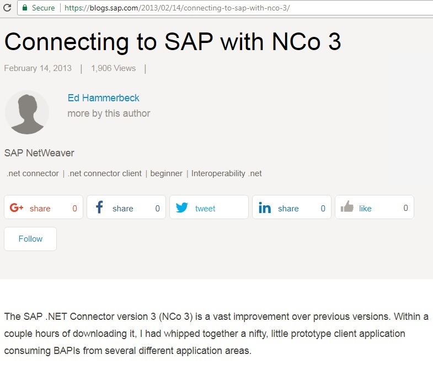Click the green secure padlock icon
Viewport: 433px width, 365px height.
(x=24, y=8)
